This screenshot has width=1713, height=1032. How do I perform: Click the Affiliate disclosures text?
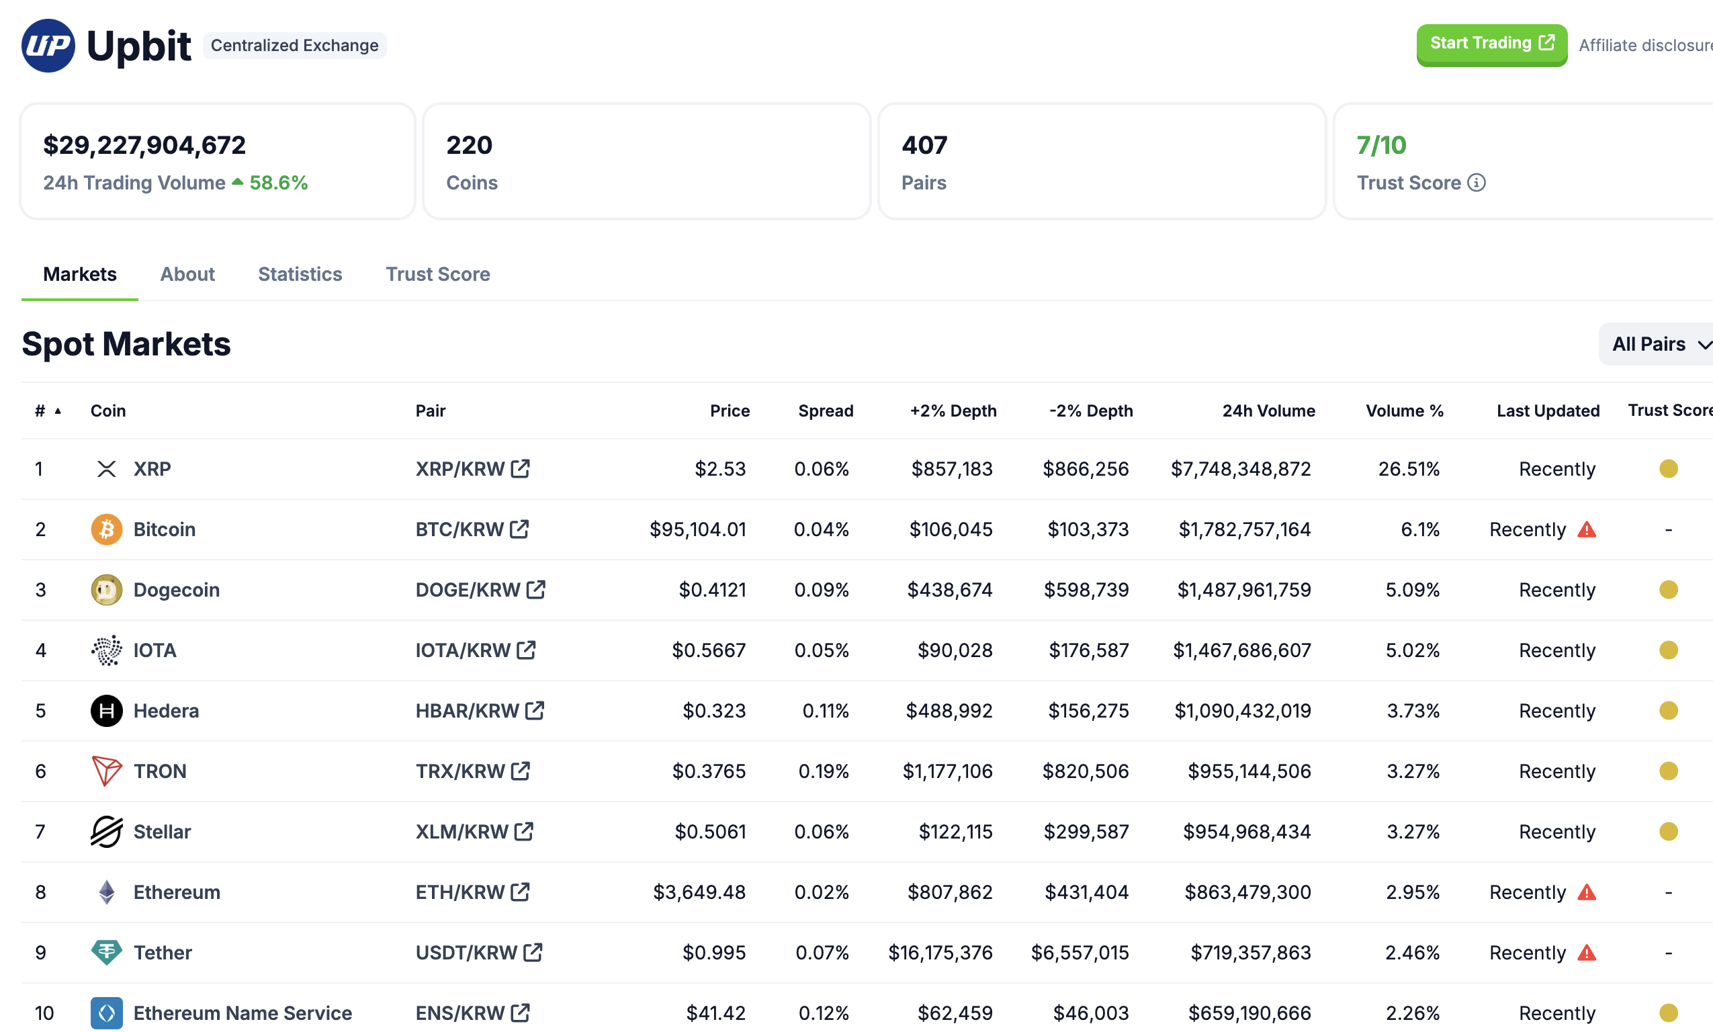[x=1645, y=46]
